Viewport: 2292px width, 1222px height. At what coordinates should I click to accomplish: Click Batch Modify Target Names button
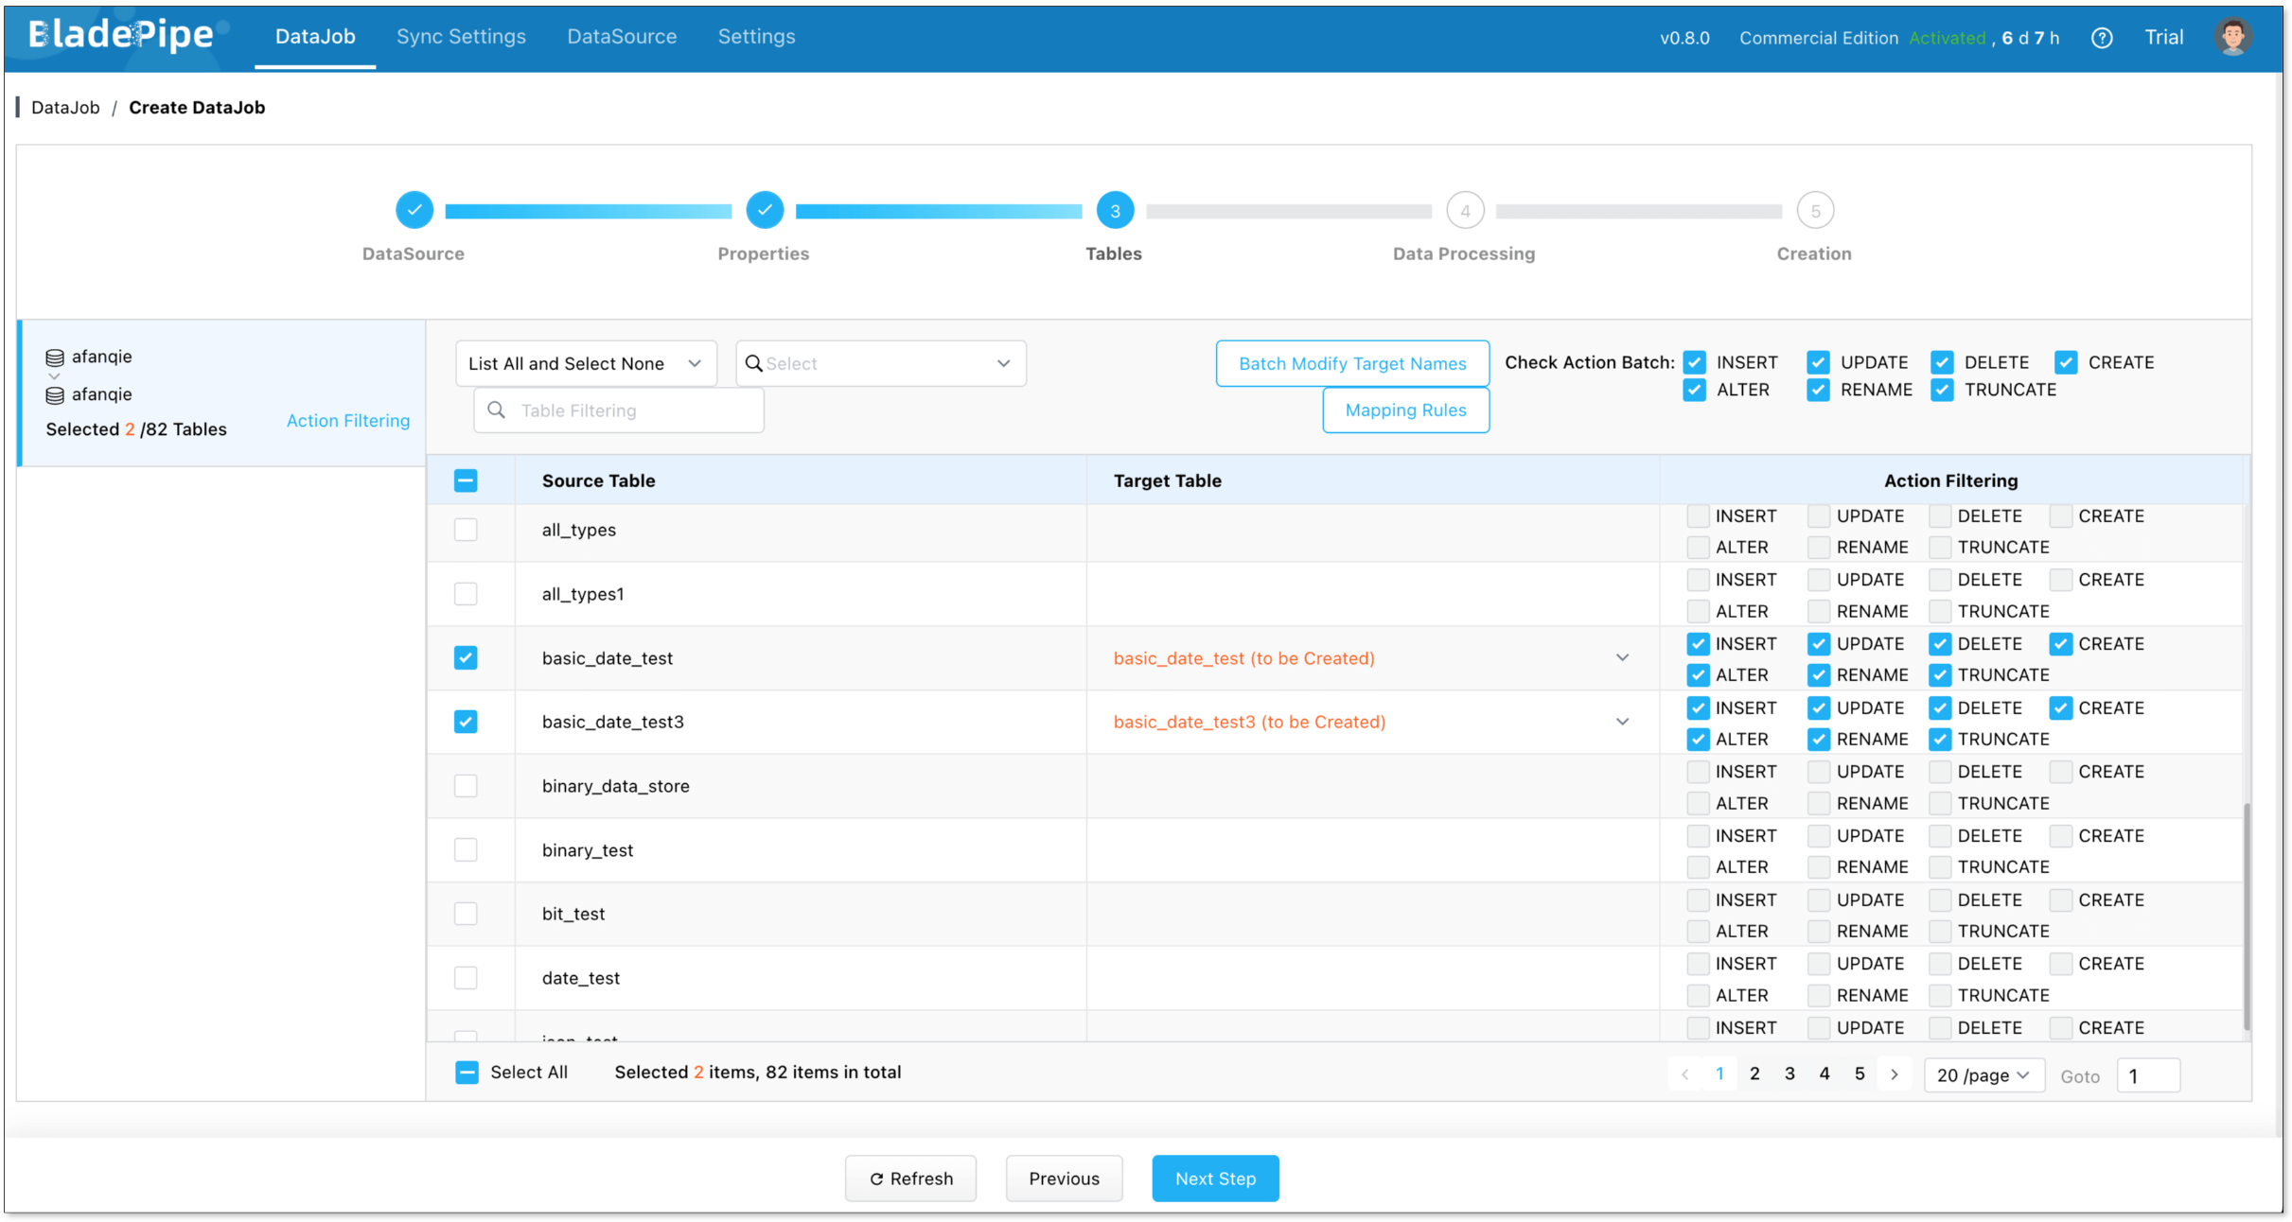coord(1351,363)
